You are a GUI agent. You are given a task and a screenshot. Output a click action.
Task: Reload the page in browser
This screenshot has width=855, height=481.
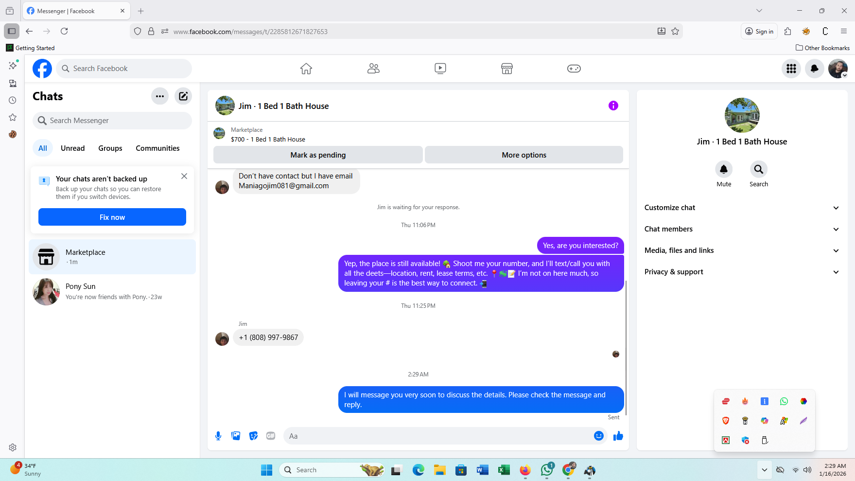[x=64, y=31]
